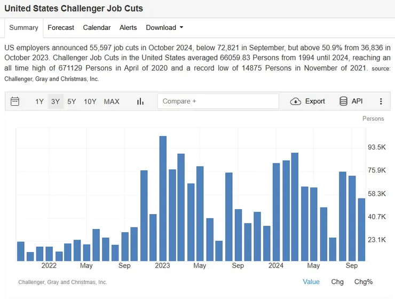Select the 5Y time range
Image resolution: width=395 pixels, height=300 pixels.
(72, 101)
